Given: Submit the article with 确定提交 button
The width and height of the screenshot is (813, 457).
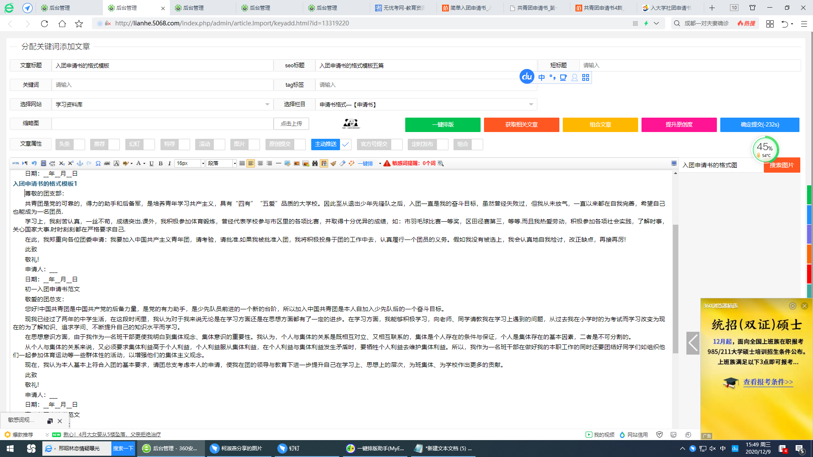Looking at the screenshot, I should pos(760,124).
